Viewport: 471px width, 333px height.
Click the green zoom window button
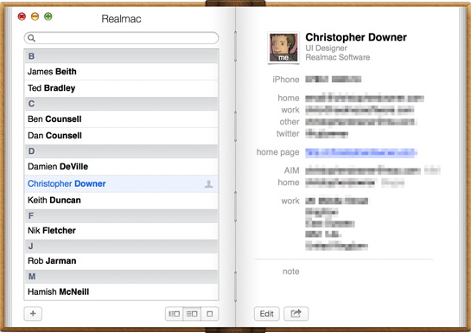pos(48,16)
